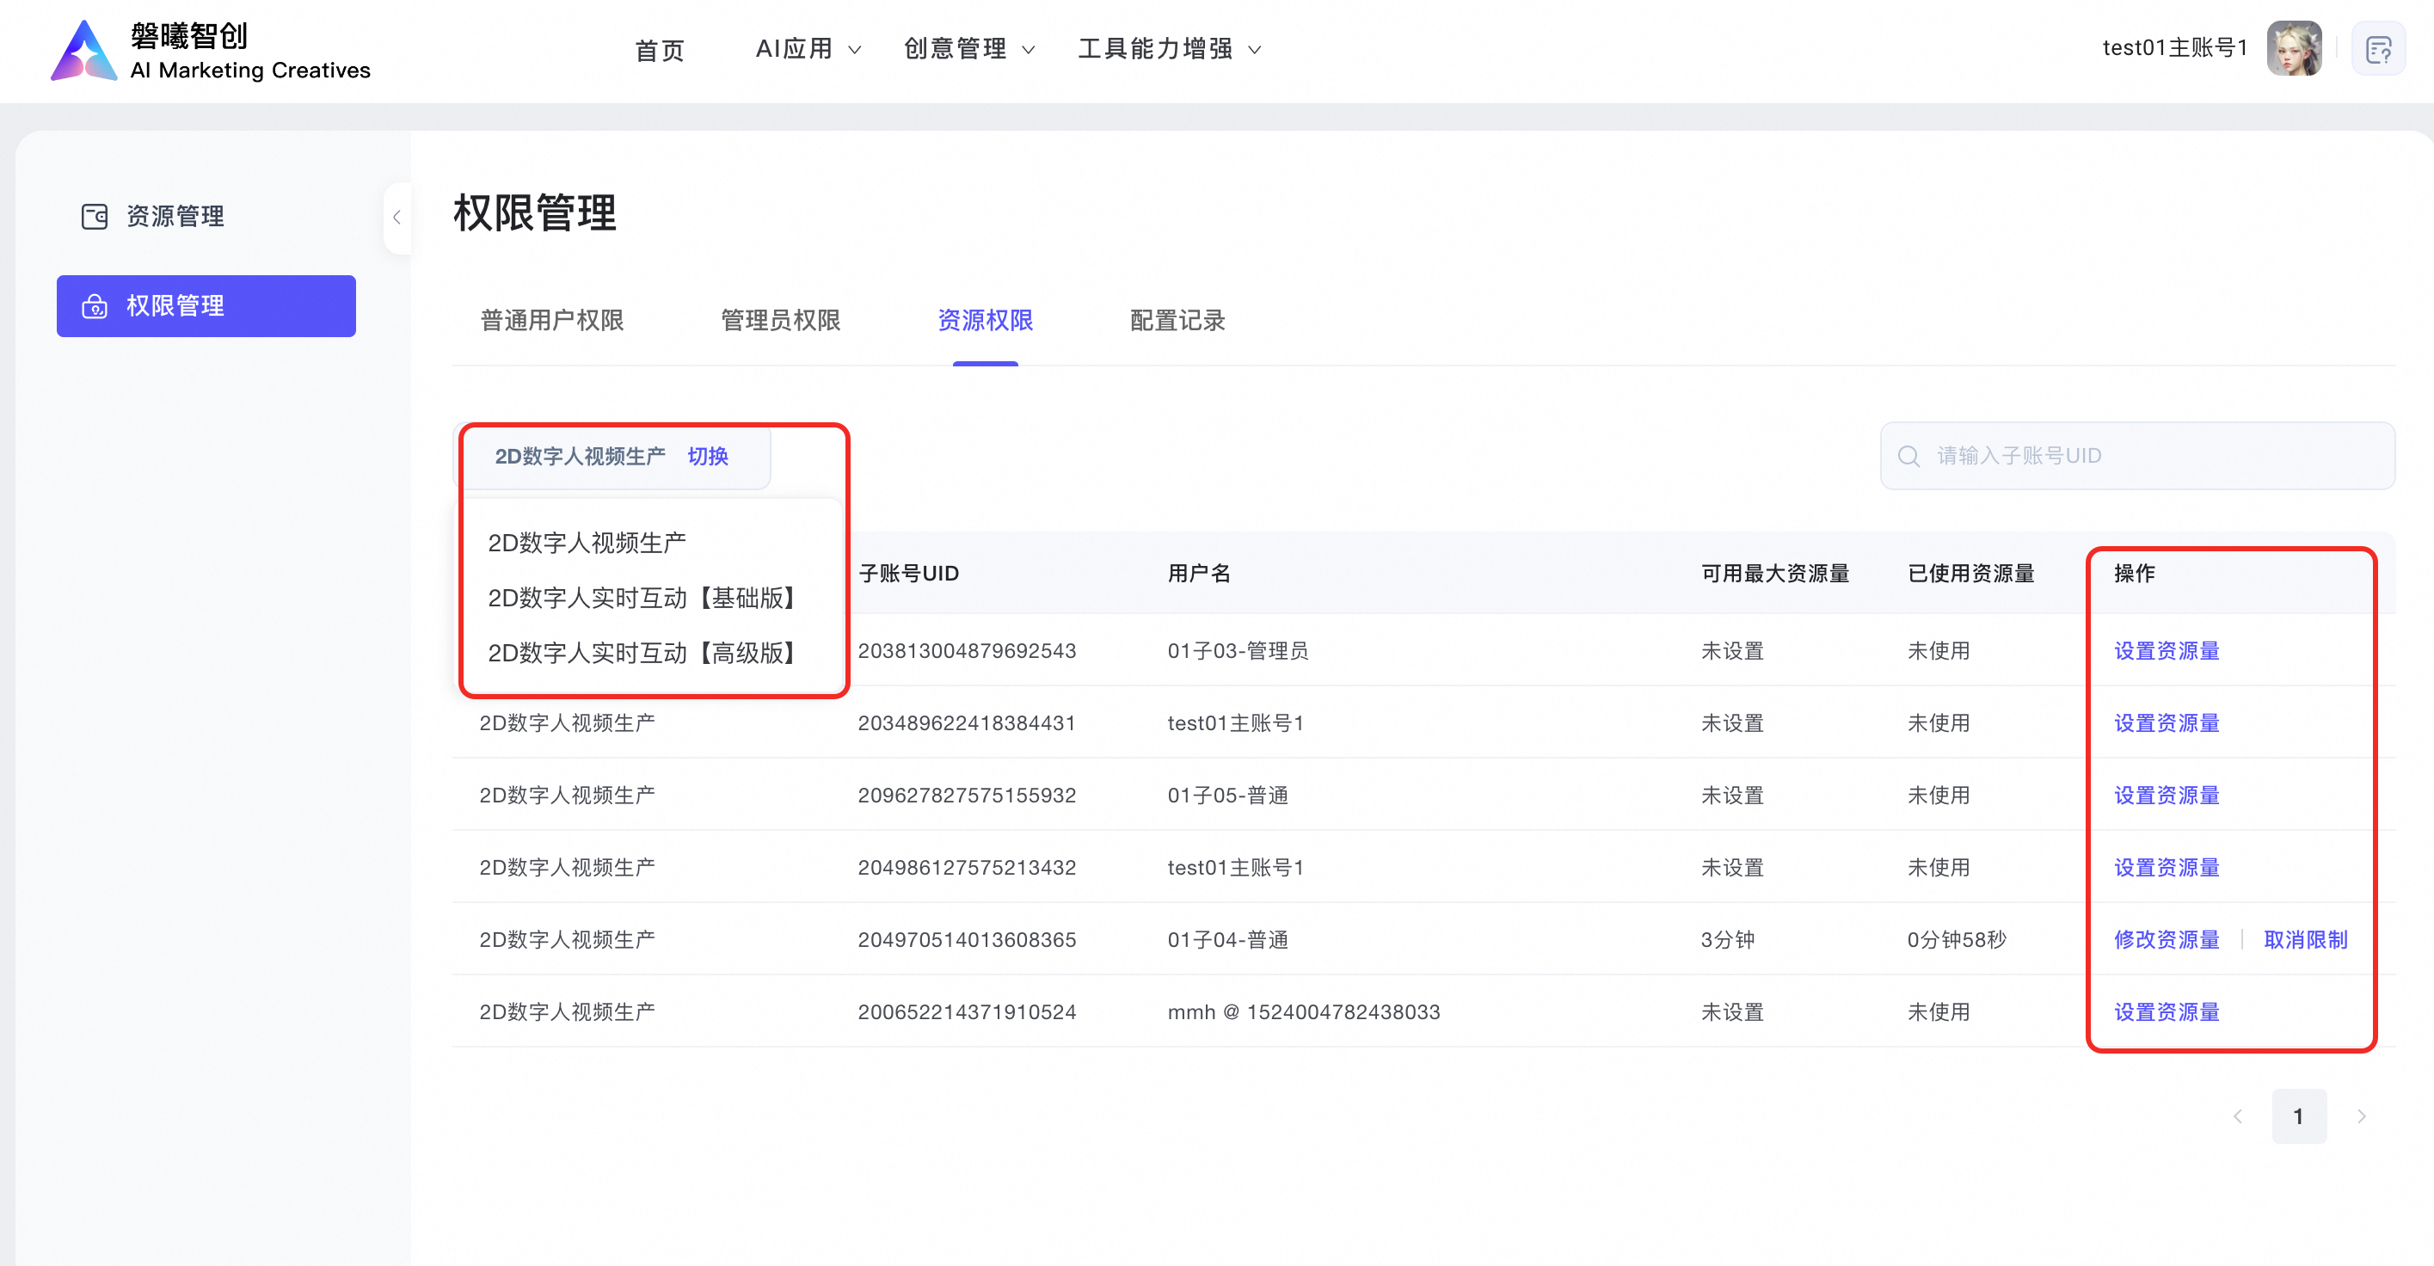Click the 权限管理 lock icon in sidebar

[x=95, y=306]
